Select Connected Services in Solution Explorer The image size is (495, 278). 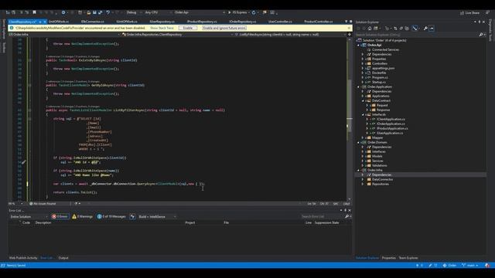[x=385, y=49]
